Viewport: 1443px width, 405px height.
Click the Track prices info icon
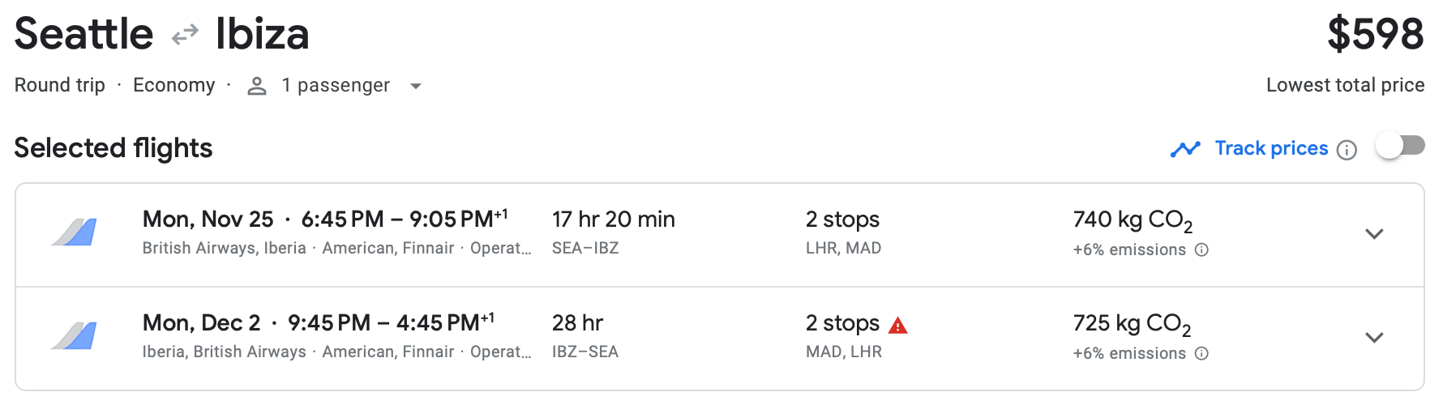1347,150
